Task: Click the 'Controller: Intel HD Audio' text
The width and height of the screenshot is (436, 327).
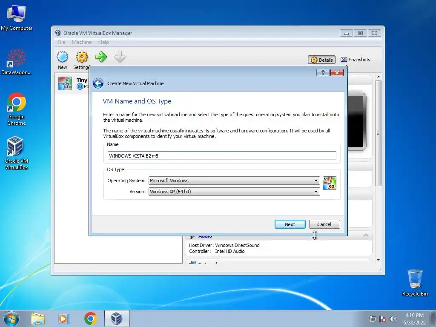Action: pos(217,251)
